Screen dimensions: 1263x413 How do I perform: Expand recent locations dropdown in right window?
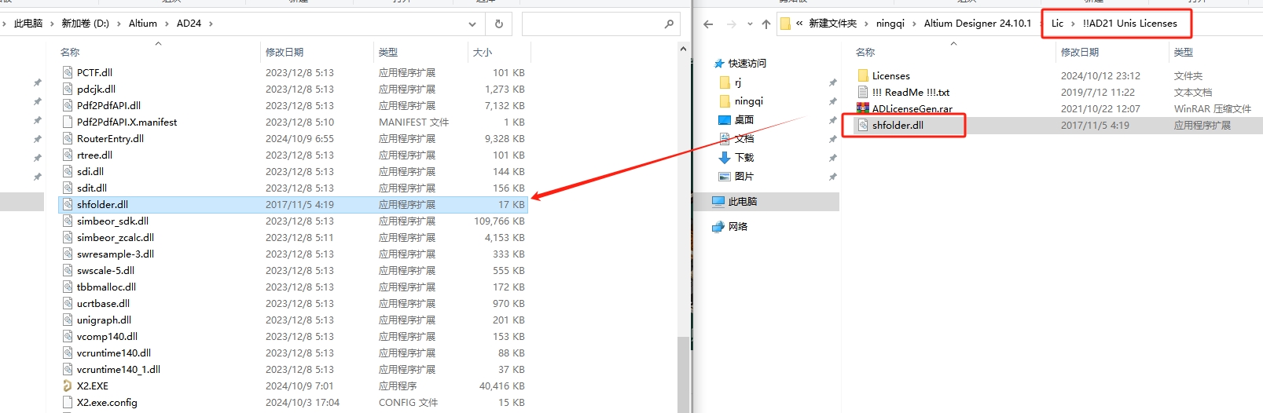(x=750, y=24)
